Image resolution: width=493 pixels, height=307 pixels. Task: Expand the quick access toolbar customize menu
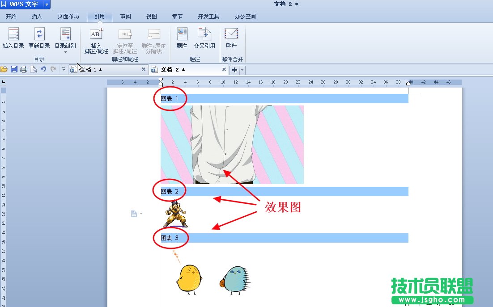[63, 69]
